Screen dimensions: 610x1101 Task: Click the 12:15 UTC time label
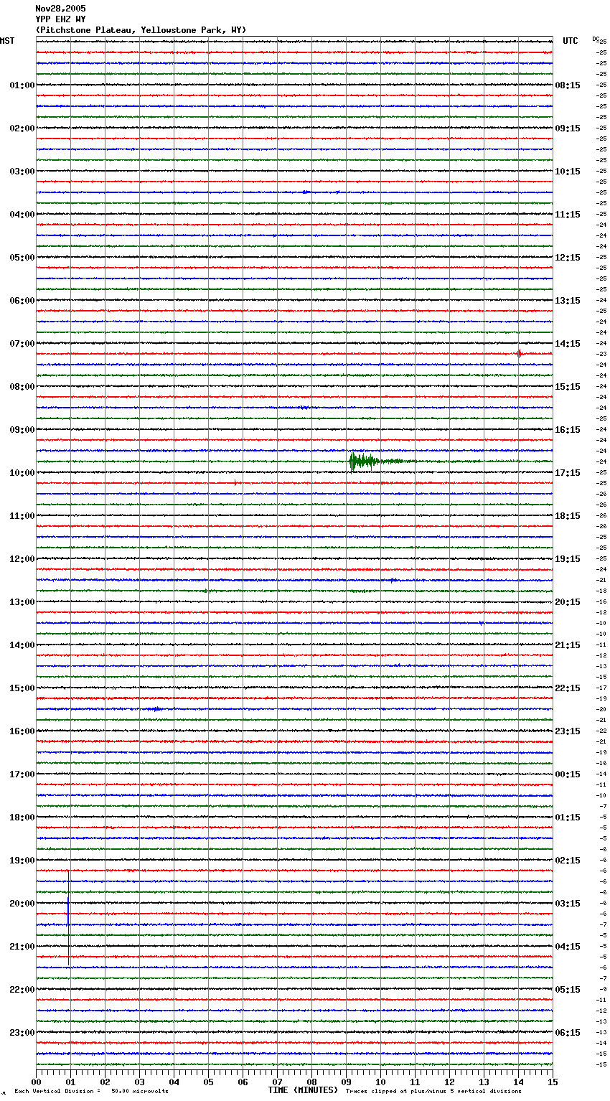coord(568,258)
